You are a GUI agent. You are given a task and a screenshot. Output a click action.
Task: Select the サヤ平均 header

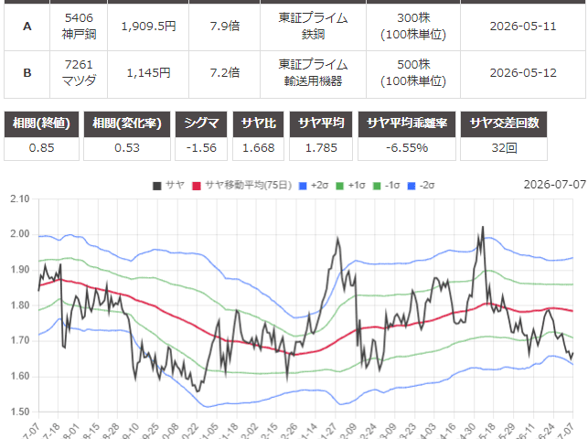tap(321, 123)
